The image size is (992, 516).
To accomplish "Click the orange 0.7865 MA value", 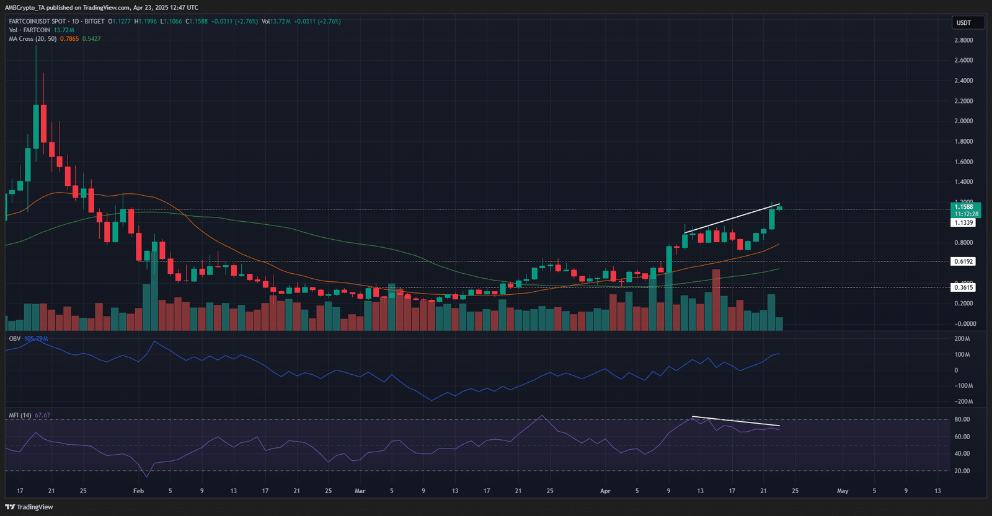I will point(69,39).
